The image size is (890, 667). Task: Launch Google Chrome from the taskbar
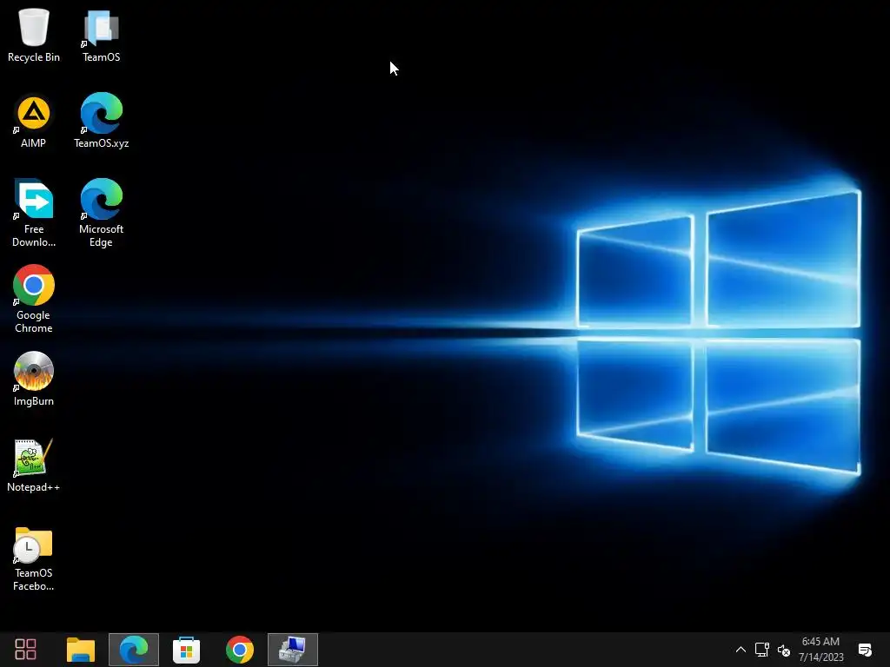240,650
